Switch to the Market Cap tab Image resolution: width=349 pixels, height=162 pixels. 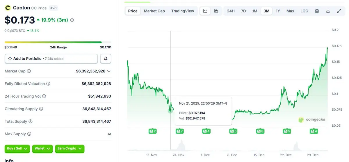tap(154, 11)
